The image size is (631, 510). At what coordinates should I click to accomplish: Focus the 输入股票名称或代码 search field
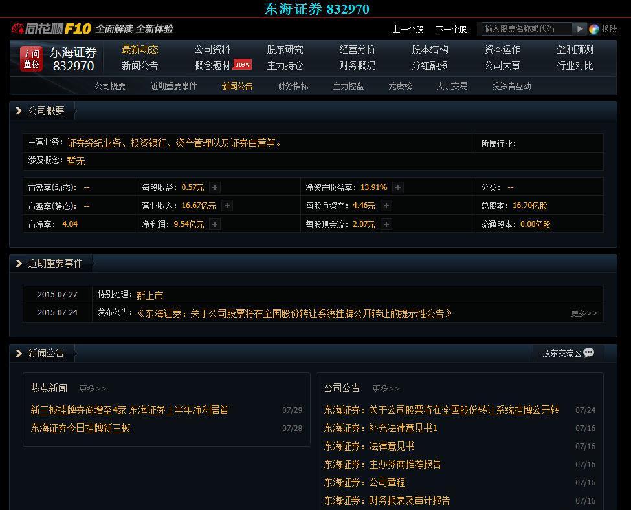click(525, 28)
